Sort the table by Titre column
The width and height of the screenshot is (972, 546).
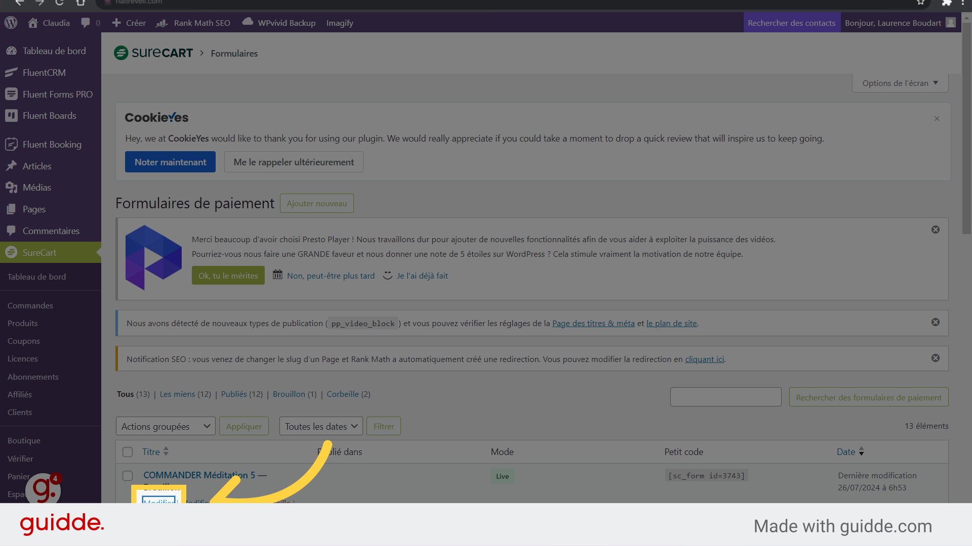pyautogui.click(x=155, y=451)
